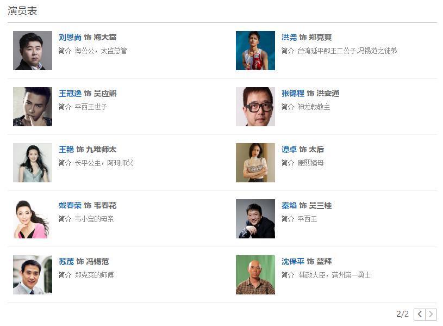443x326 pixels.
Task: Click 沈保平's photo with green background
Action: pos(255,275)
